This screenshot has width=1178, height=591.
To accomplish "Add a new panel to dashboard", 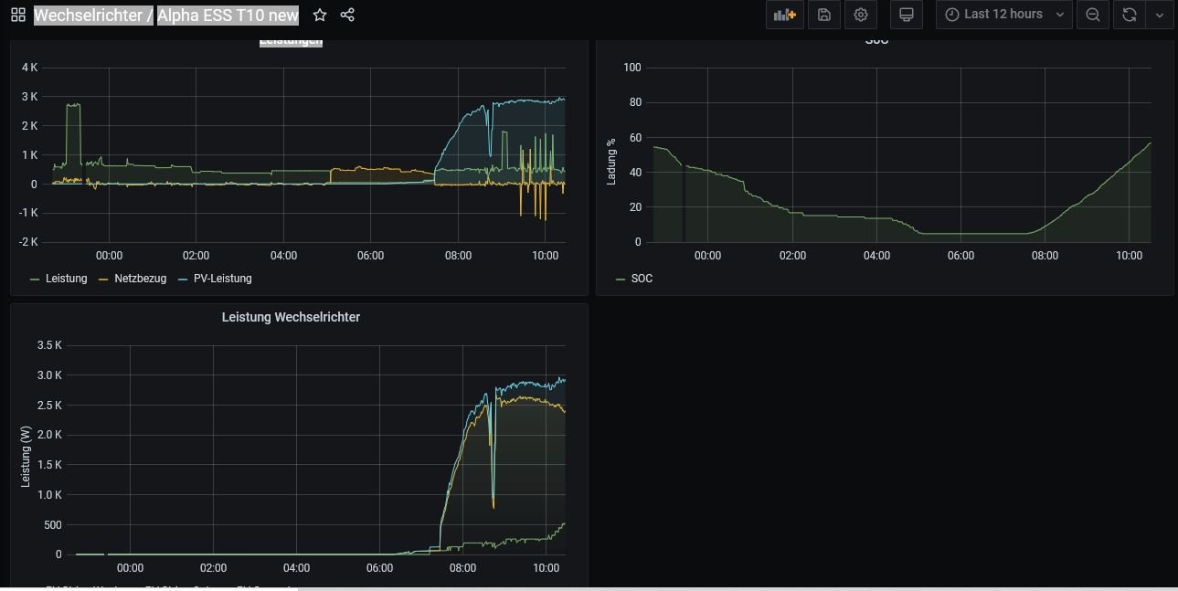I will pos(785,15).
